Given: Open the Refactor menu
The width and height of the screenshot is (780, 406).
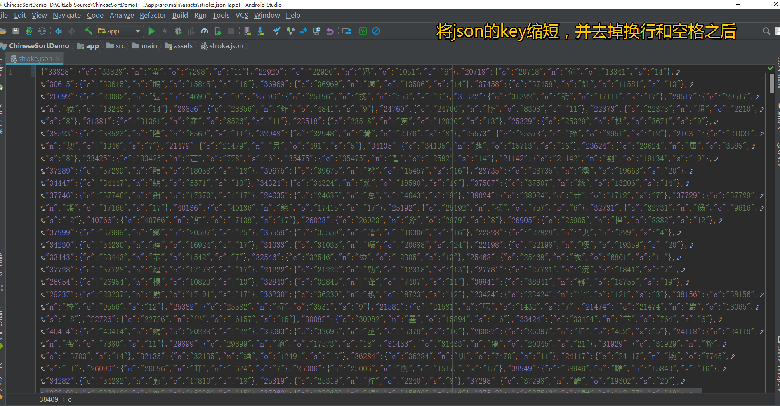Looking at the screenshot, I should pyautogui.click(x=153, y=15).
